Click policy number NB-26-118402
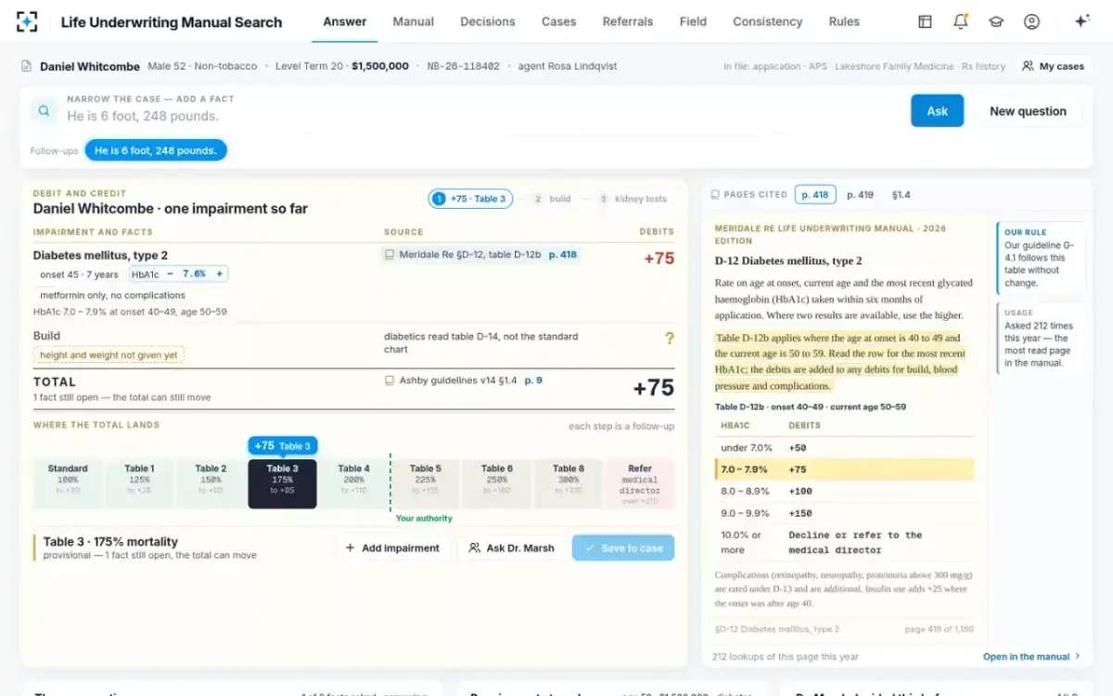 click(463, 66)
